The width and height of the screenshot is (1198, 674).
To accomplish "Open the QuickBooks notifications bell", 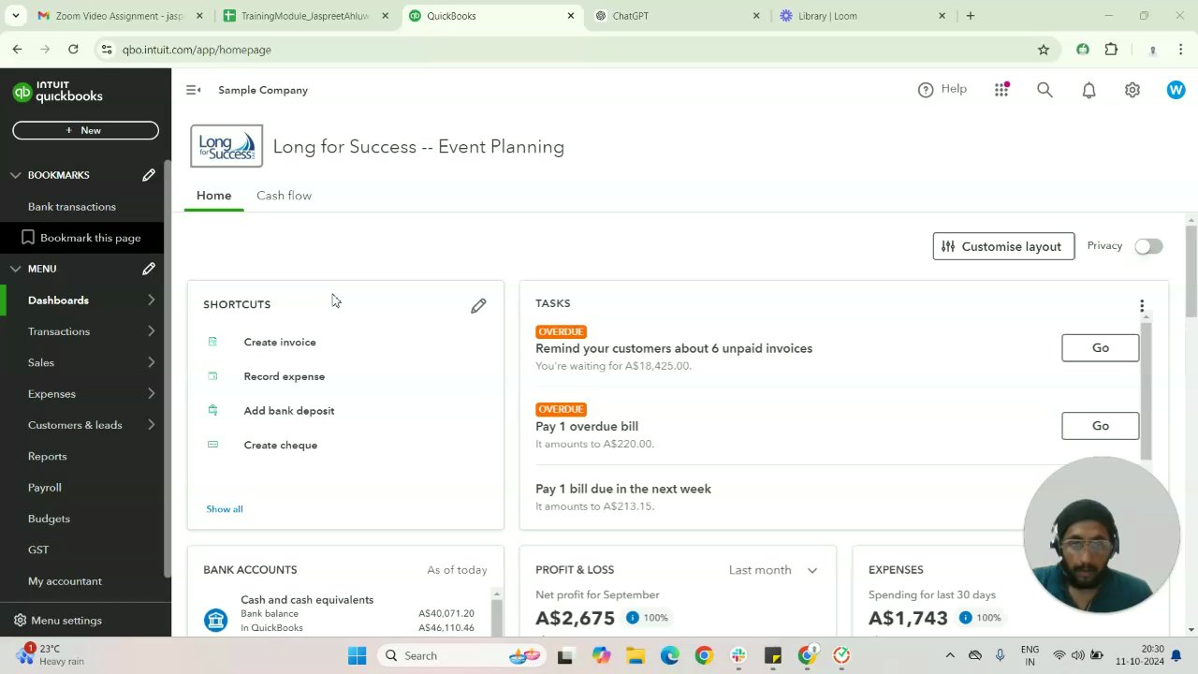I will coord(1088,90).
